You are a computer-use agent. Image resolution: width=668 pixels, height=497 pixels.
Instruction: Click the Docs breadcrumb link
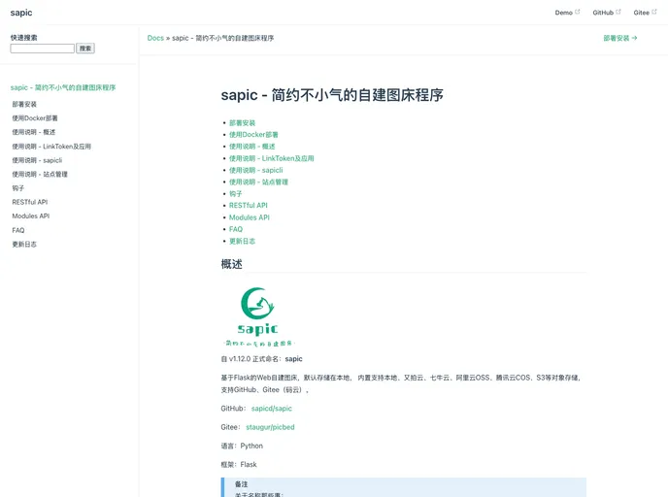(155, 38)
